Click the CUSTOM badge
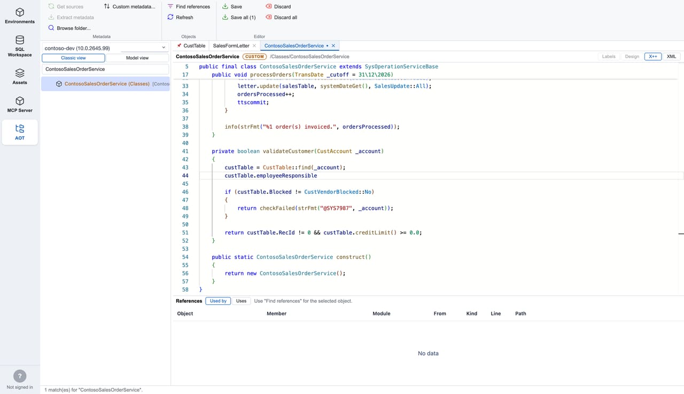The width and height of the screenshot is (684, 394). coord(254,56)
